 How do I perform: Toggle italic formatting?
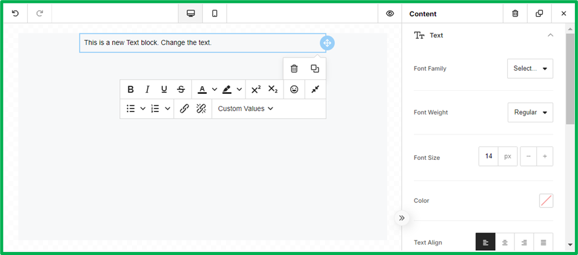tap(147, 89)
